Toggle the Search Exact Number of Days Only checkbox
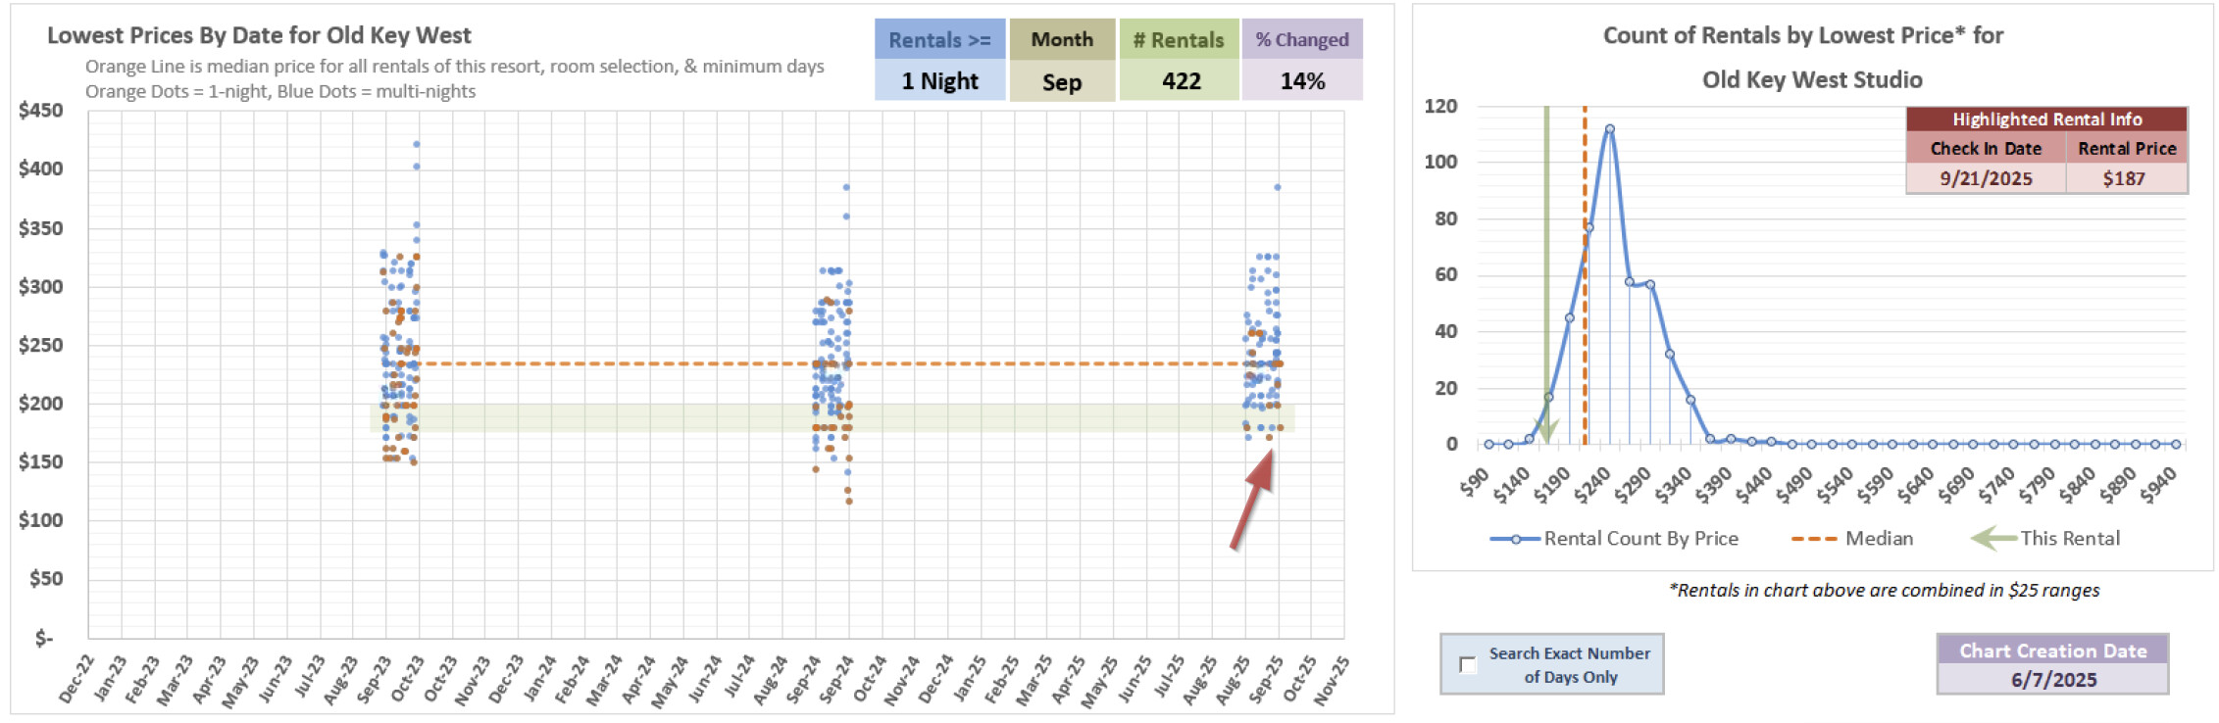This screenshot has height=723, width=2219. pos(1467,665)
